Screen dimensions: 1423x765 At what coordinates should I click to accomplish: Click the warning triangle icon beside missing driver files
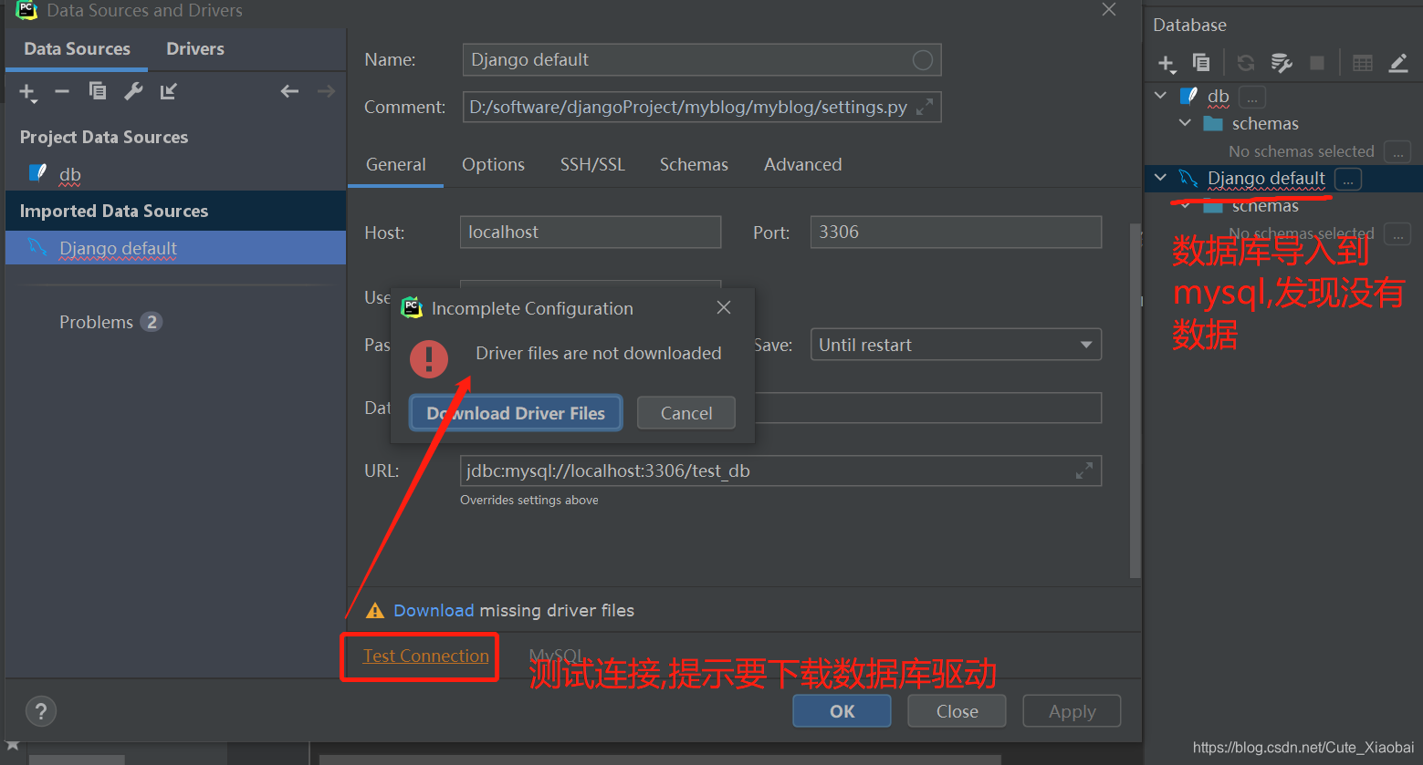point(374,611)
